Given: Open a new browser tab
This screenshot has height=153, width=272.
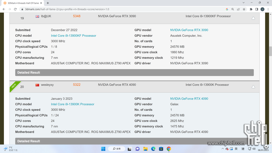Looking at the screenshot, I should coord(48,3).
